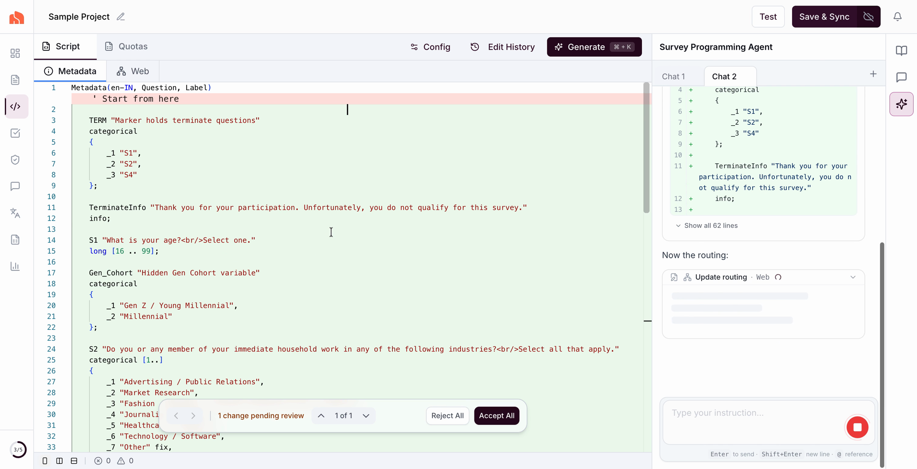Image resolution: width=917 pixels, height=469 pixels.
Task: Switch to the Quotas tab
Action: tap(126, 47)
